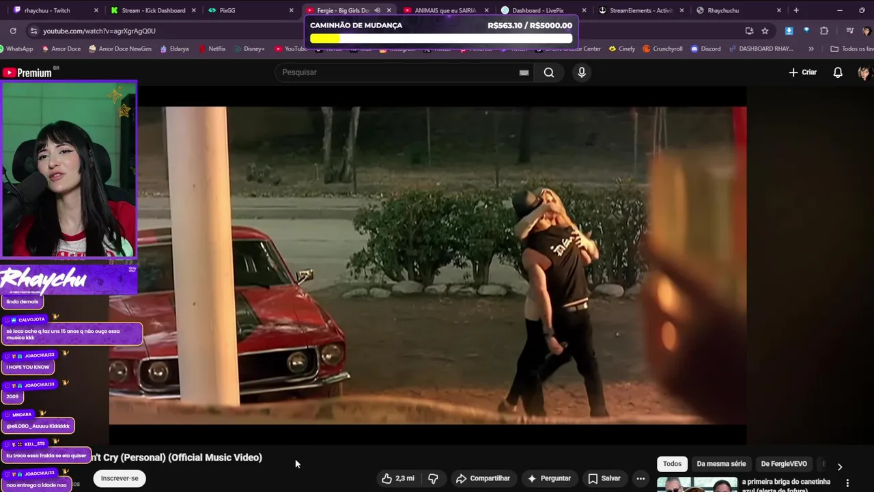Open the Crunchyroll bookmark
Viewport: 874px width, 492px height.
pos(662,49)
